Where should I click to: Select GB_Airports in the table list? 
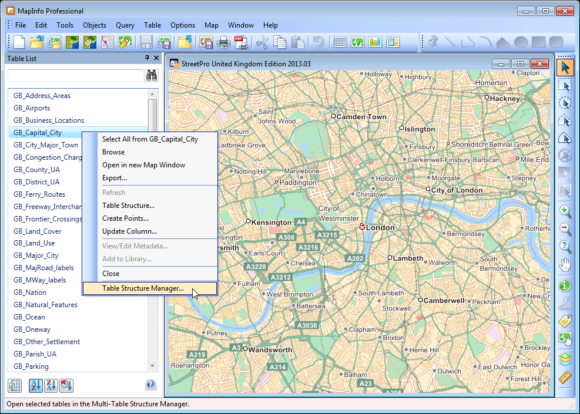[x=32, y=108]
